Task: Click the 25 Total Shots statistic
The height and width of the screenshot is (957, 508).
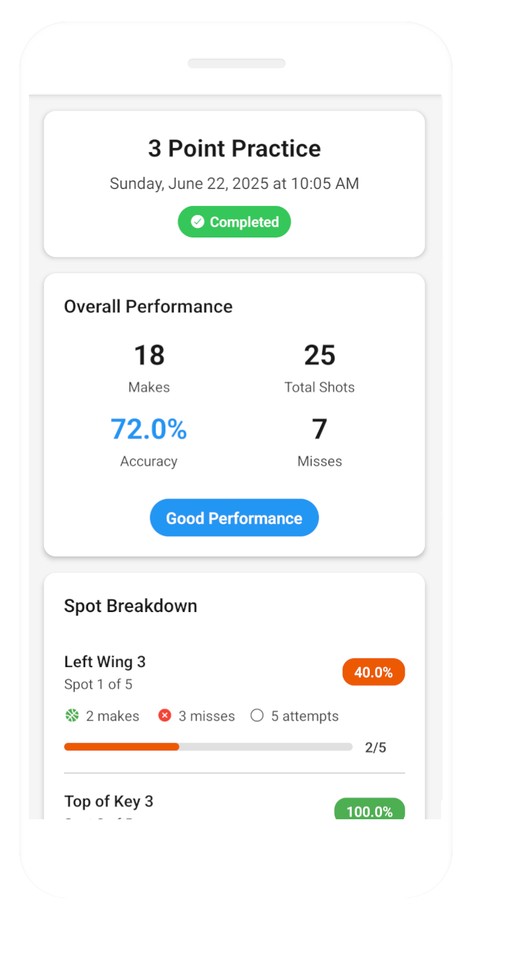Action: click(319, 355)
